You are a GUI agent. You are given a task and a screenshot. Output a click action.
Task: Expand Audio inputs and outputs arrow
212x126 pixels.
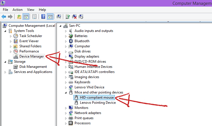click(66, 31)
